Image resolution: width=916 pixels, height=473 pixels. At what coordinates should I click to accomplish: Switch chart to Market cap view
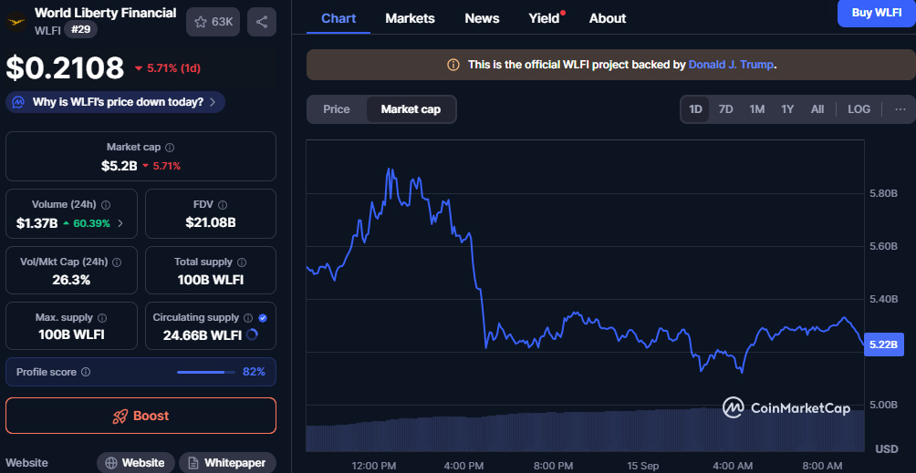click(x=411, y=109)
